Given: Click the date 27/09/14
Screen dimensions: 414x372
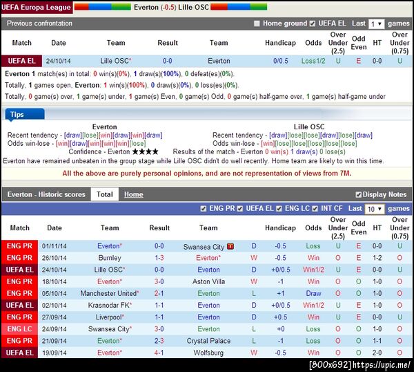Looking at the screenshot, I should click(x=54, y=317).
